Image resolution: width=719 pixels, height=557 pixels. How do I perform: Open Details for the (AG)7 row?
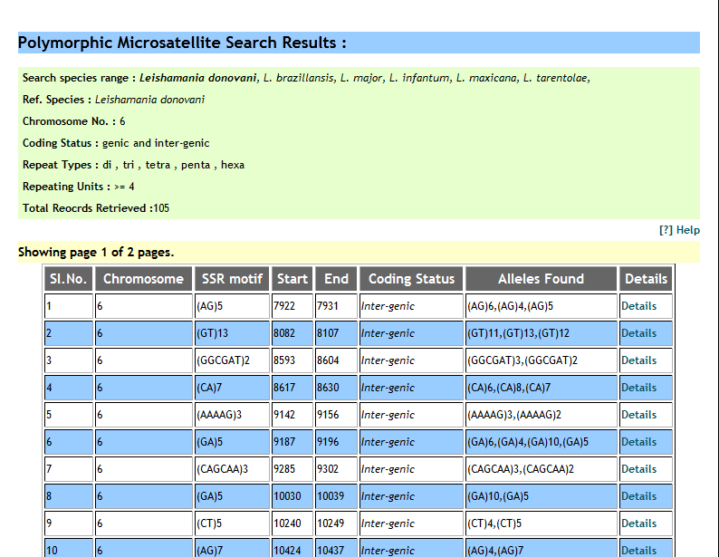point(638,550)
